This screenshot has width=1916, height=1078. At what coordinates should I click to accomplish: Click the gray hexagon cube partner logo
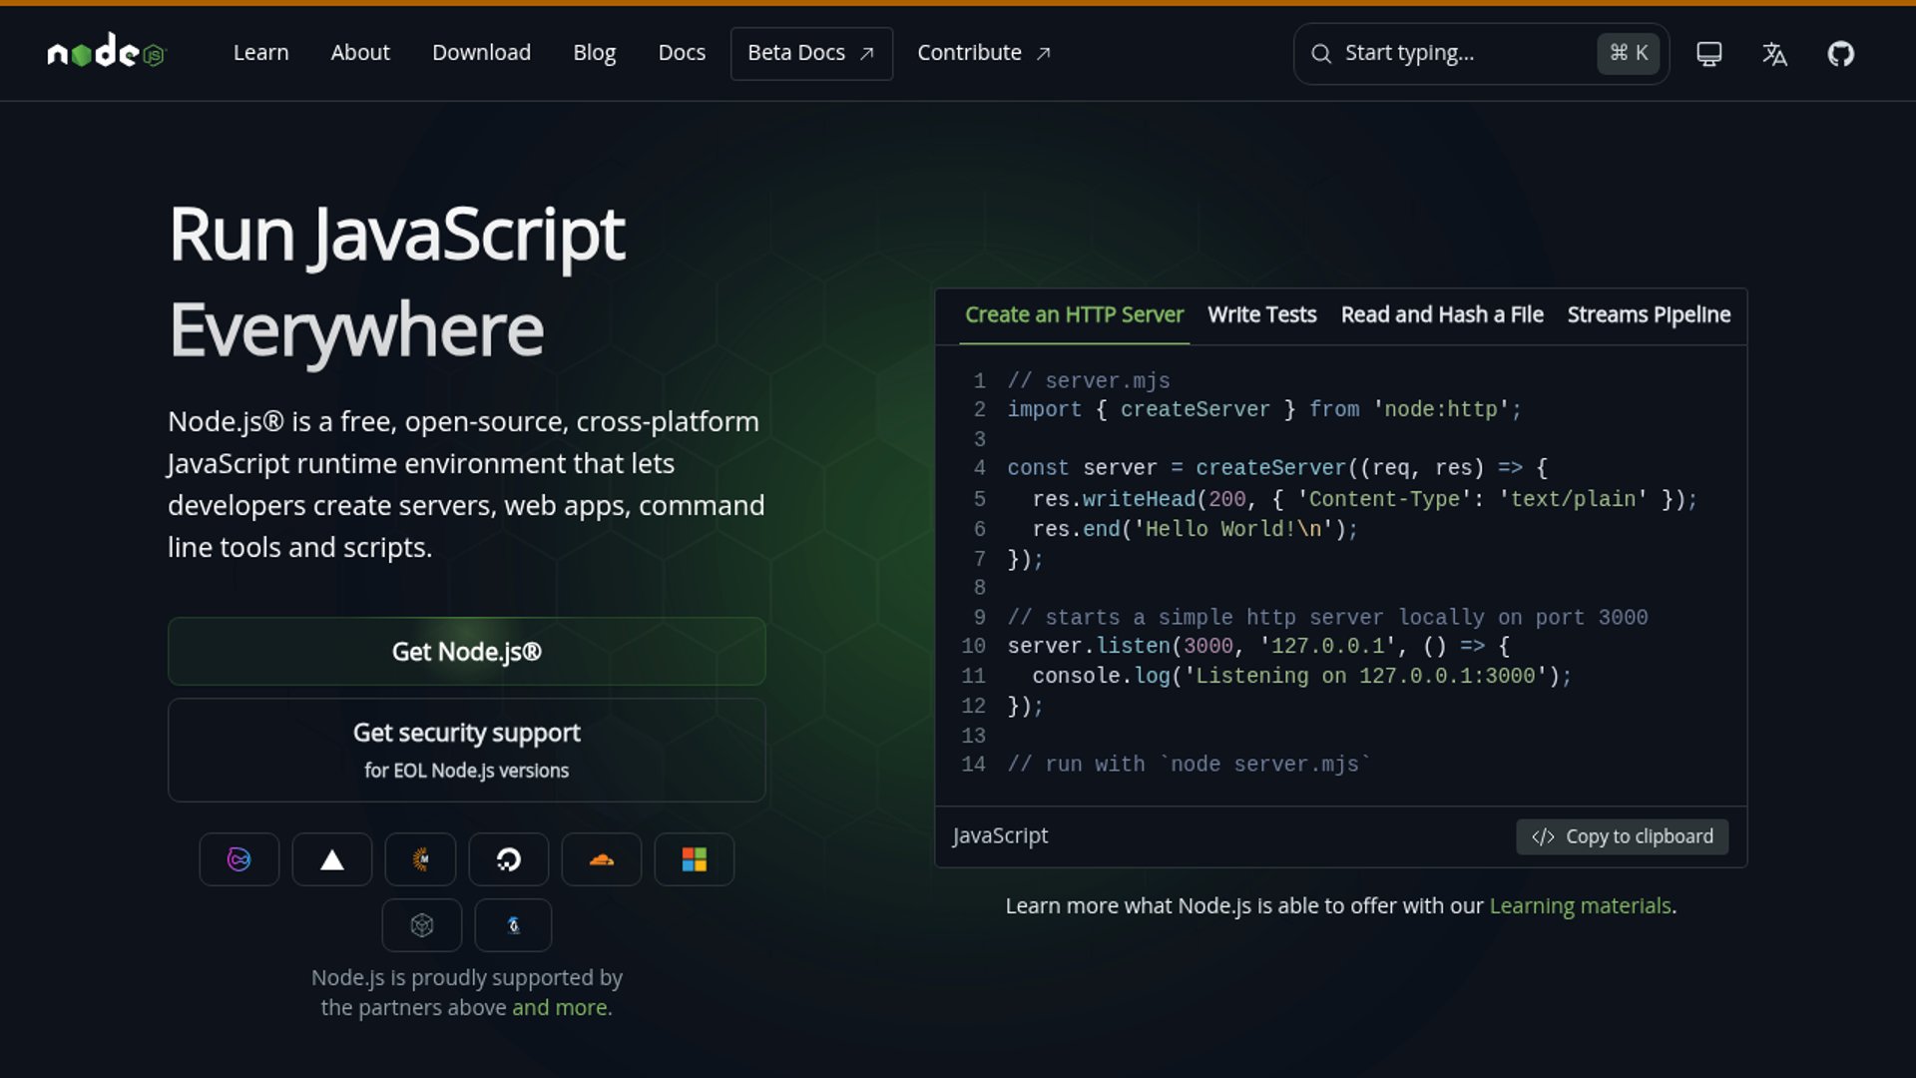422,925
